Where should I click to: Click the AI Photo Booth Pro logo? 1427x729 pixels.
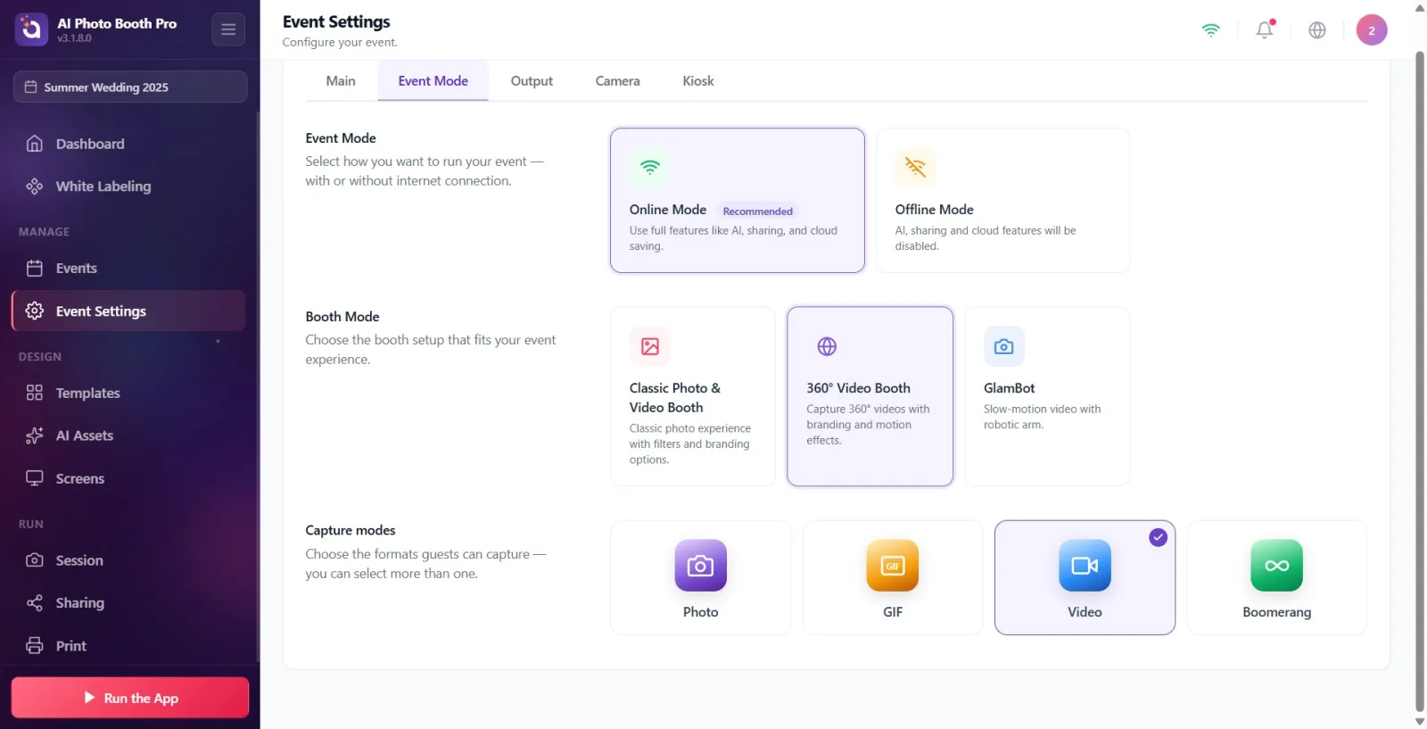click(x=31, y=29)
